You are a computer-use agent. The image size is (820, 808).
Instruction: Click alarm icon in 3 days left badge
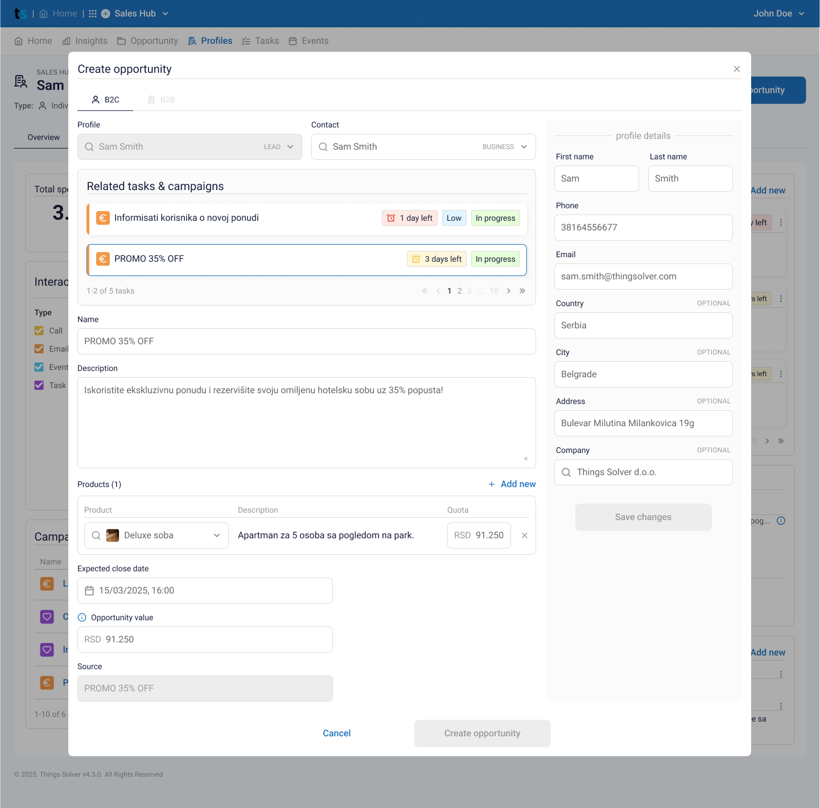click(x=416, y=259)
